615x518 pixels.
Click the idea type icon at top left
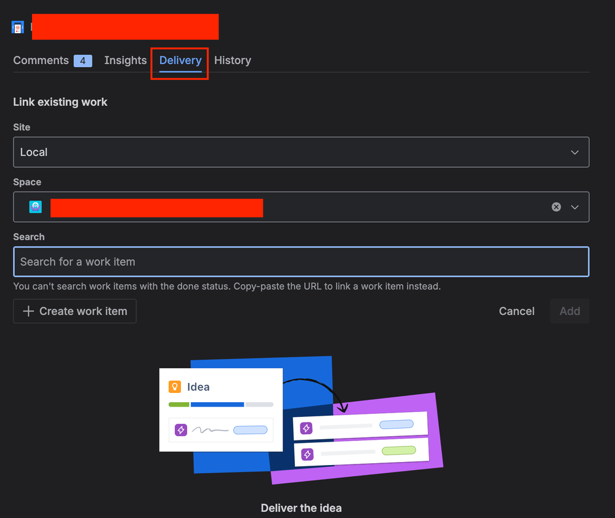tap(17, 26)
